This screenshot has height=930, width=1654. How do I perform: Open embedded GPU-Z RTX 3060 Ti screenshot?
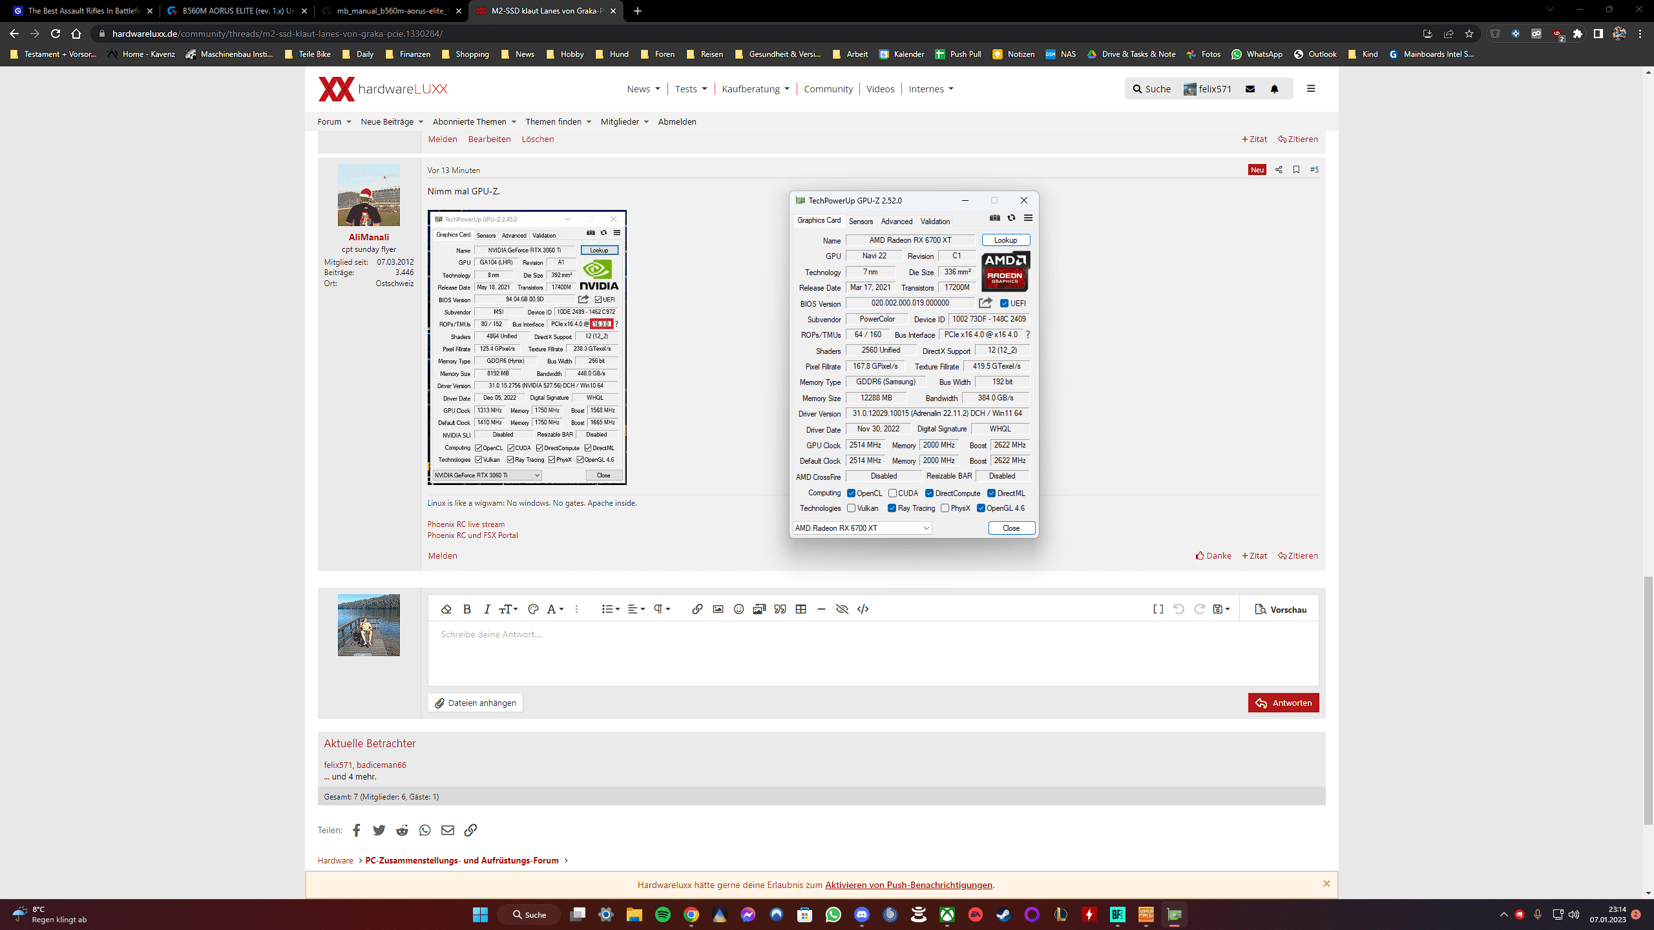tap(527, 347)
